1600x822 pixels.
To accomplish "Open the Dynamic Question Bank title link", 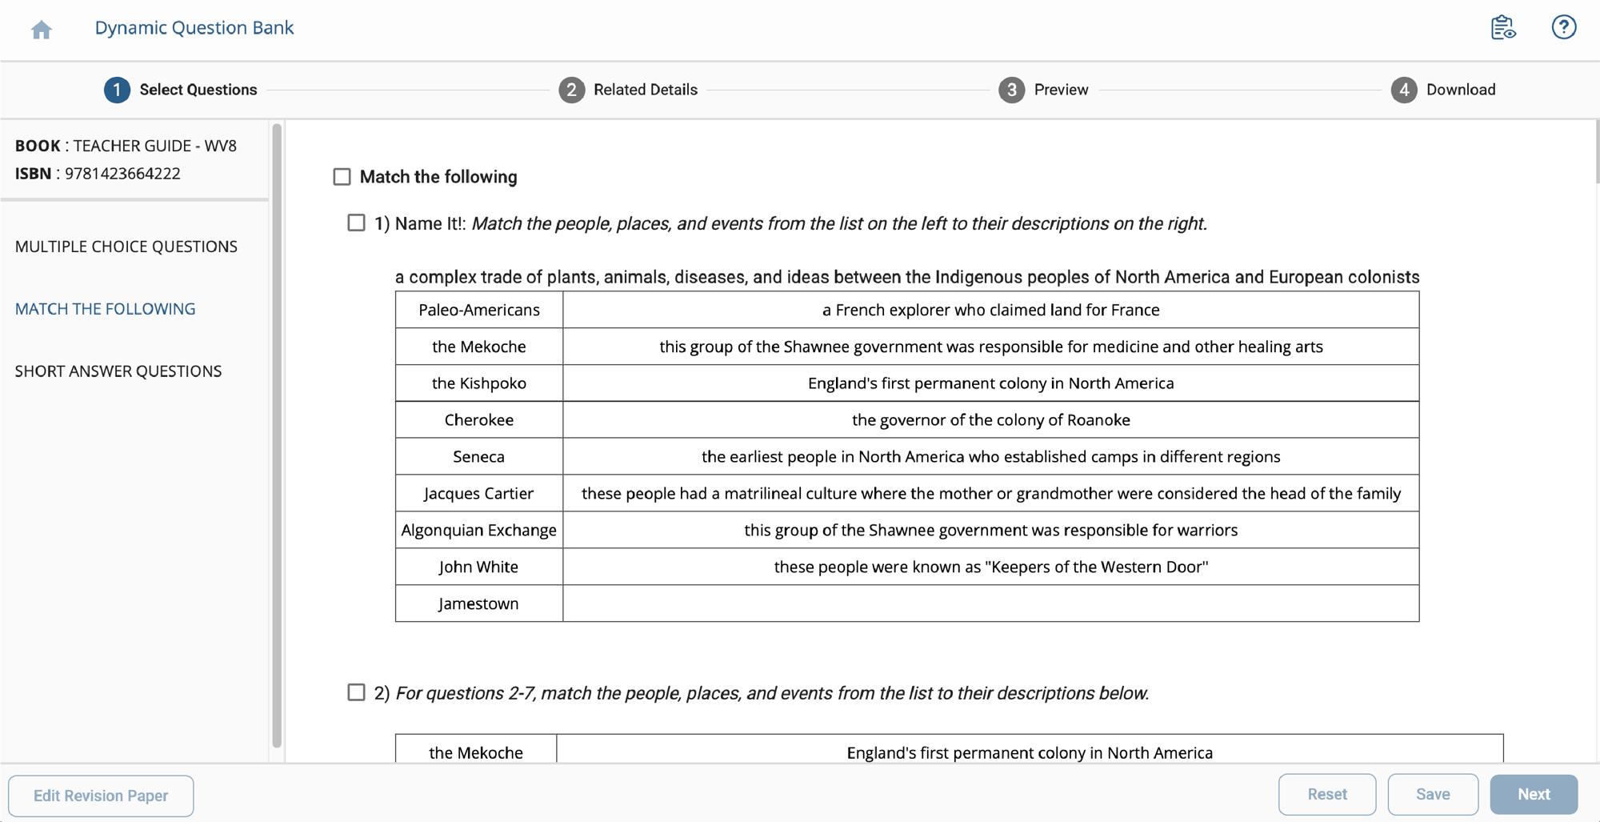I will (x=194, y=27).
